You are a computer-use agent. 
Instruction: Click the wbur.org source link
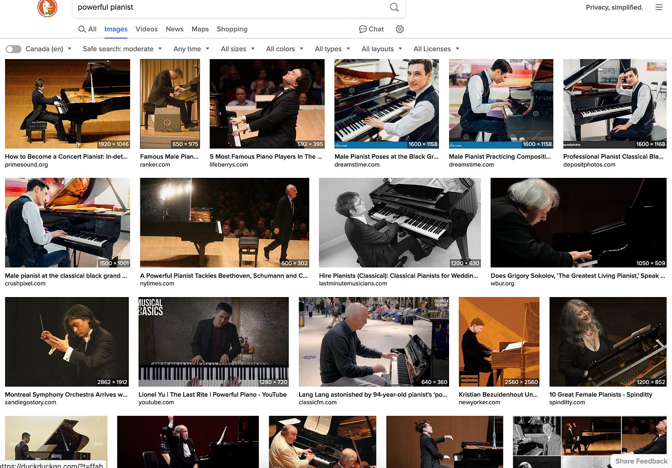[x=502, y=284]
